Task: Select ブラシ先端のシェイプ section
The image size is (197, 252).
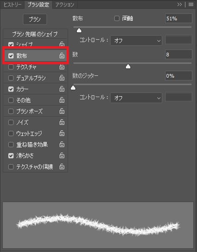Action: (35, 34)
